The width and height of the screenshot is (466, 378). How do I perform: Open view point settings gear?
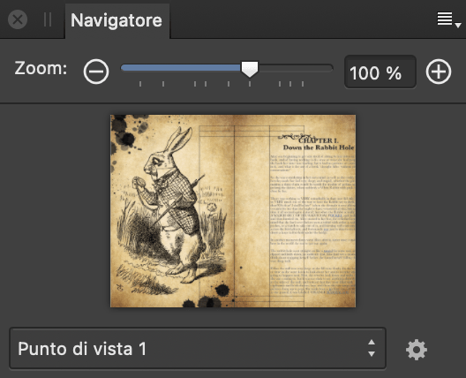417,350
